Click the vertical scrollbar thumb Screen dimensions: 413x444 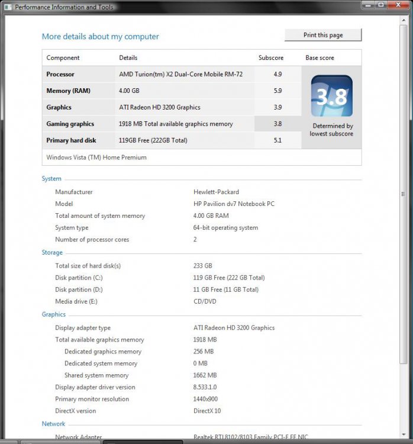click(404, 194)
